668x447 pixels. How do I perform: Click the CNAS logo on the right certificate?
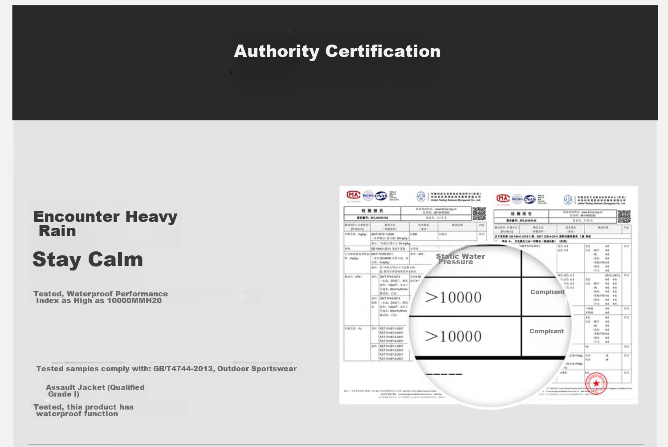tap(530, 199)
